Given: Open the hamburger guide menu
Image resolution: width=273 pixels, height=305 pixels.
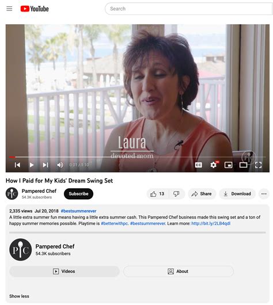Looking at the screenshot, I should [9, 9].
